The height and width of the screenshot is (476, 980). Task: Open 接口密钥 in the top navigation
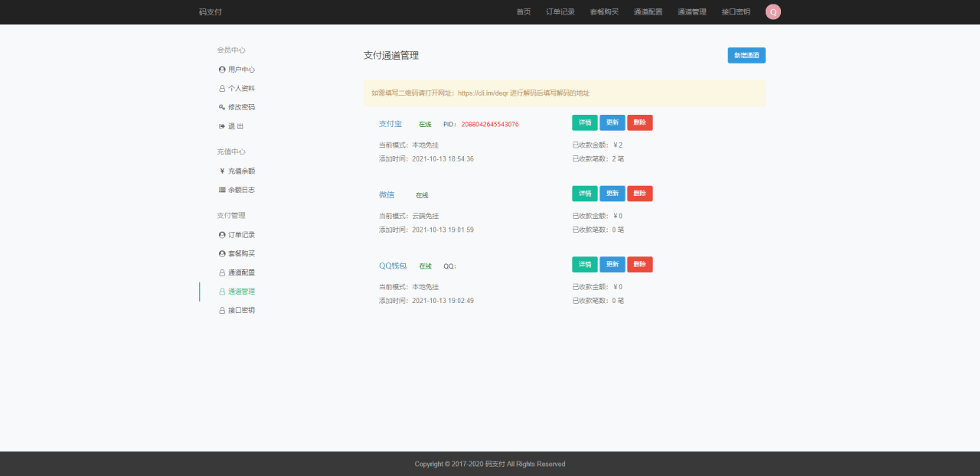click(736, 12)
